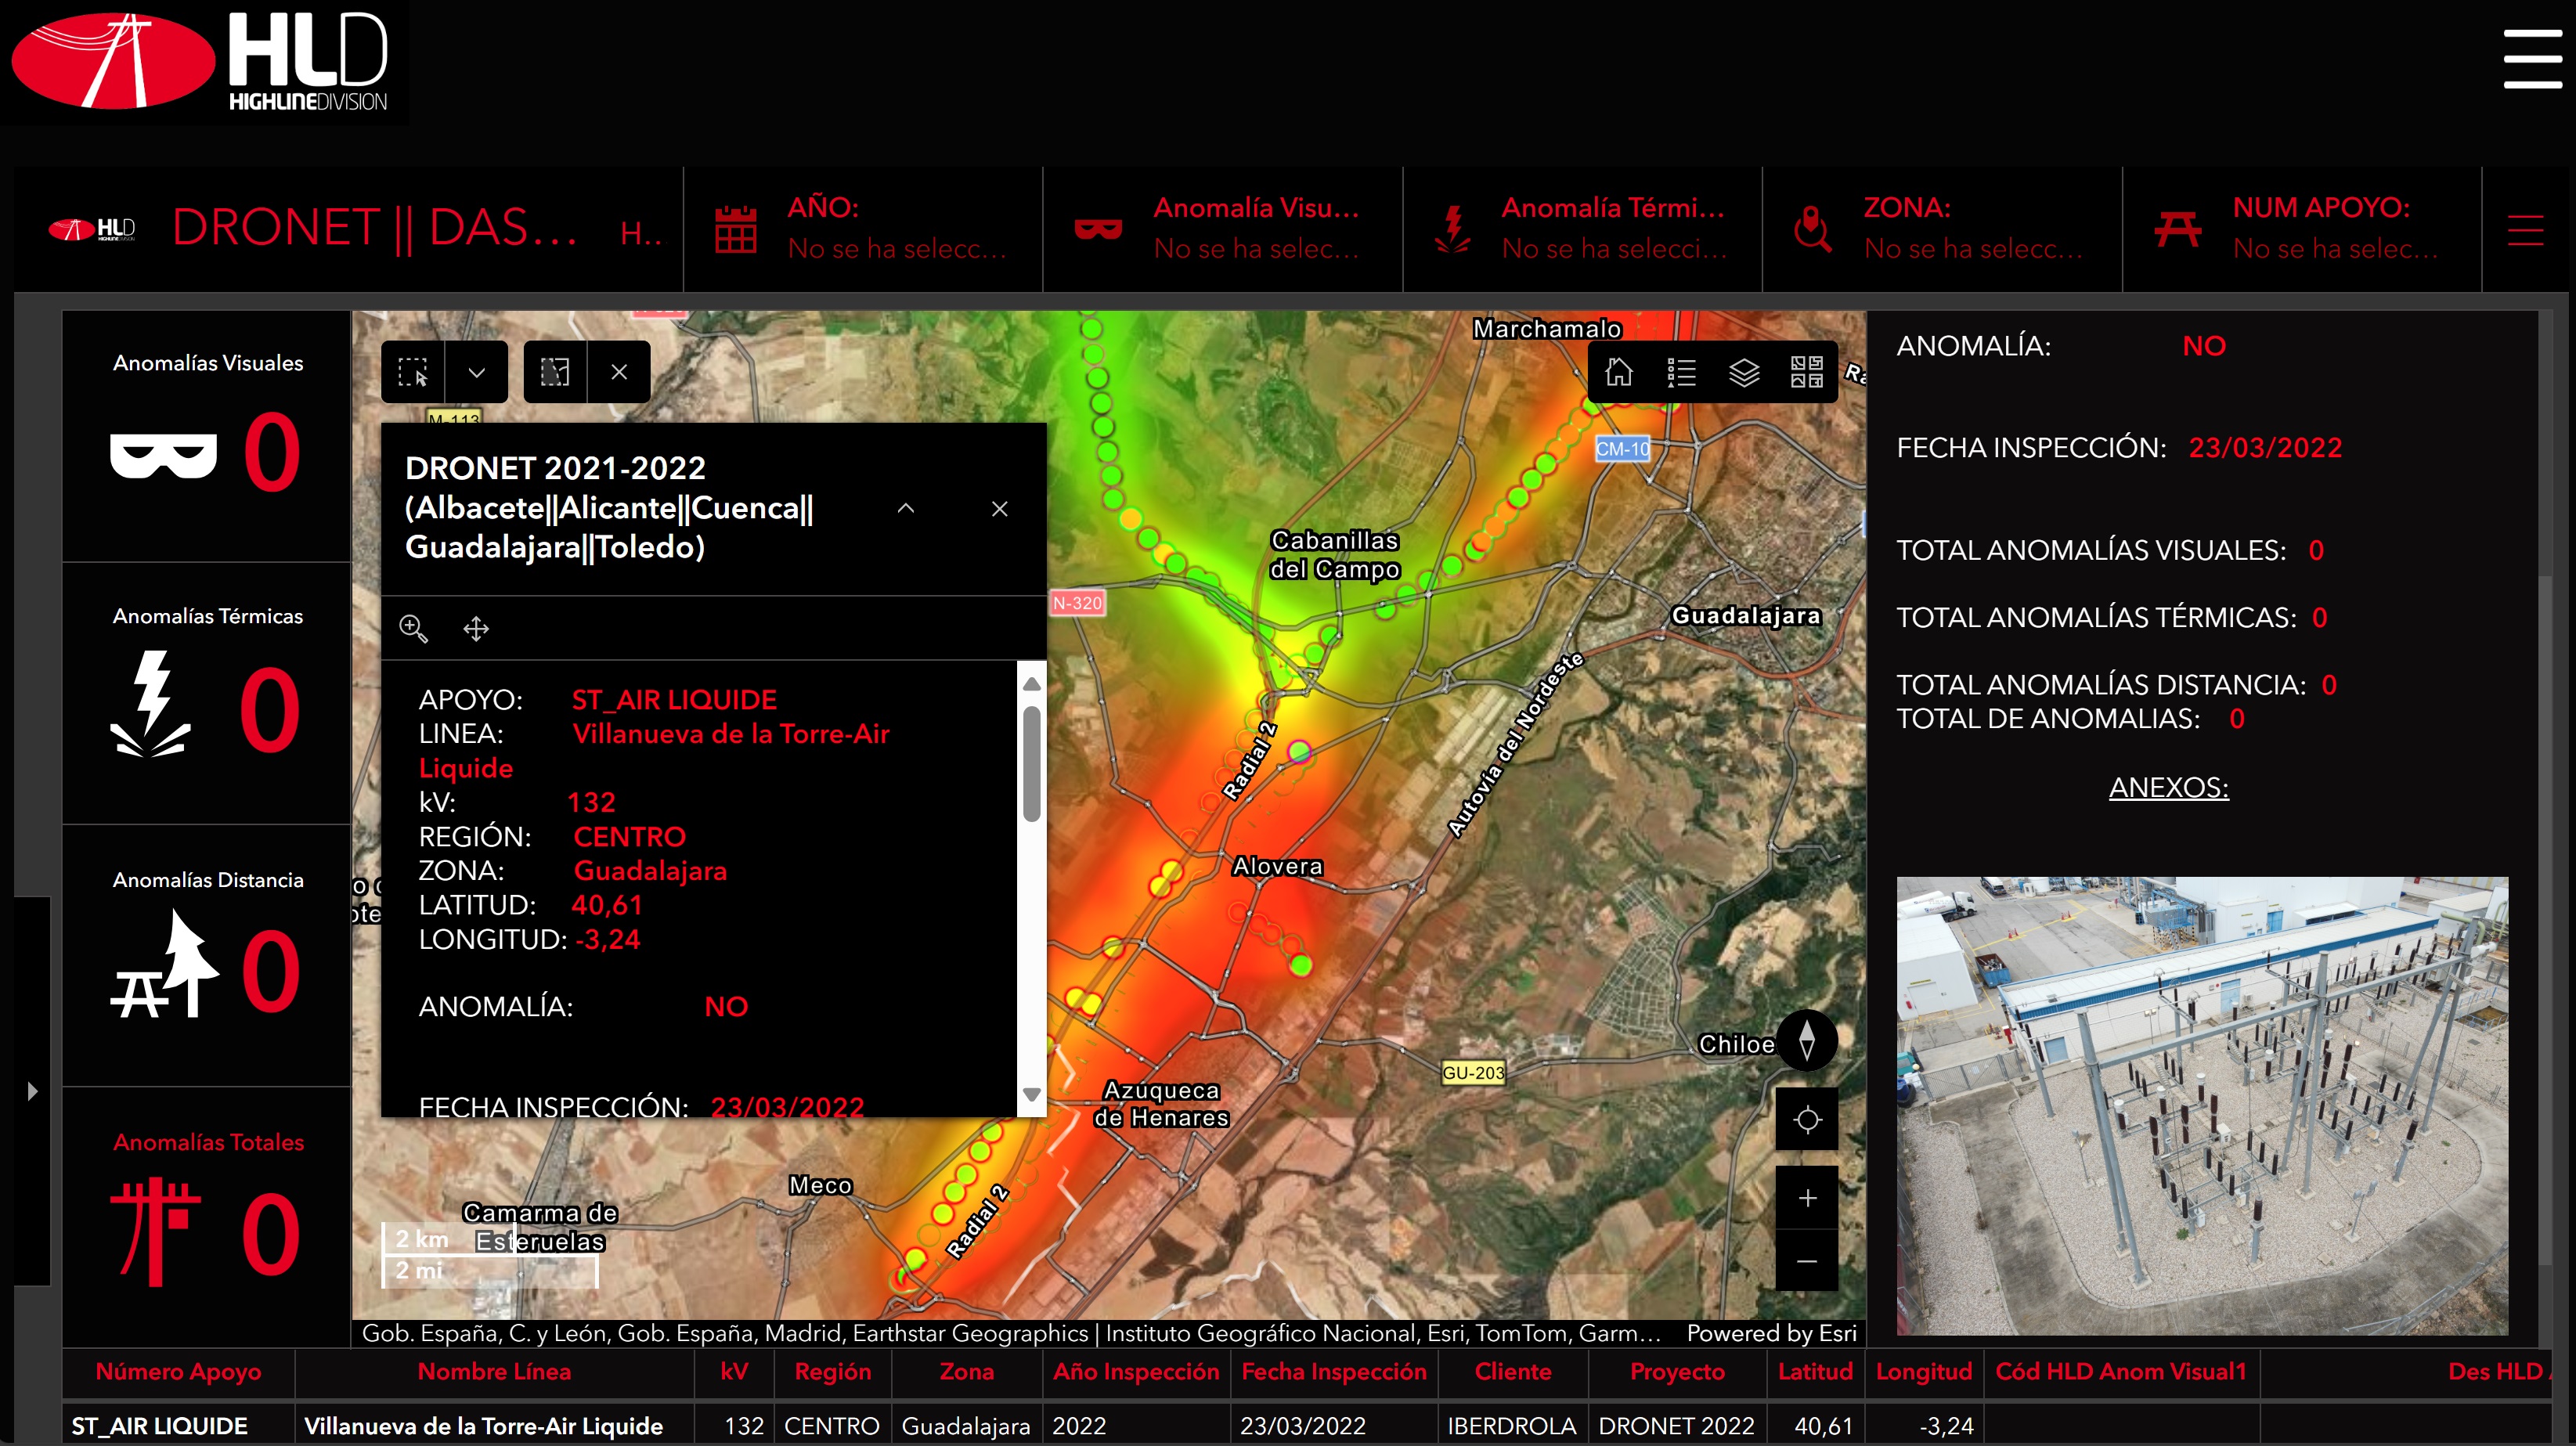Open the ZONA filter selector

coord(1940,228)
